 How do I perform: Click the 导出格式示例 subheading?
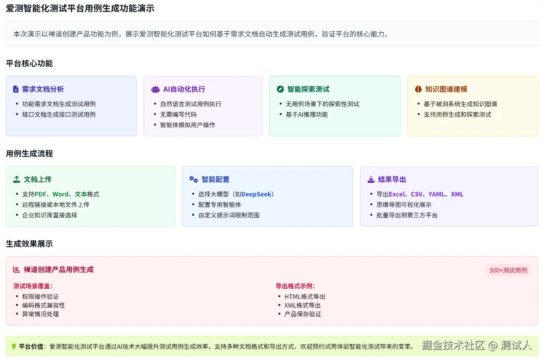click(295, 286)
